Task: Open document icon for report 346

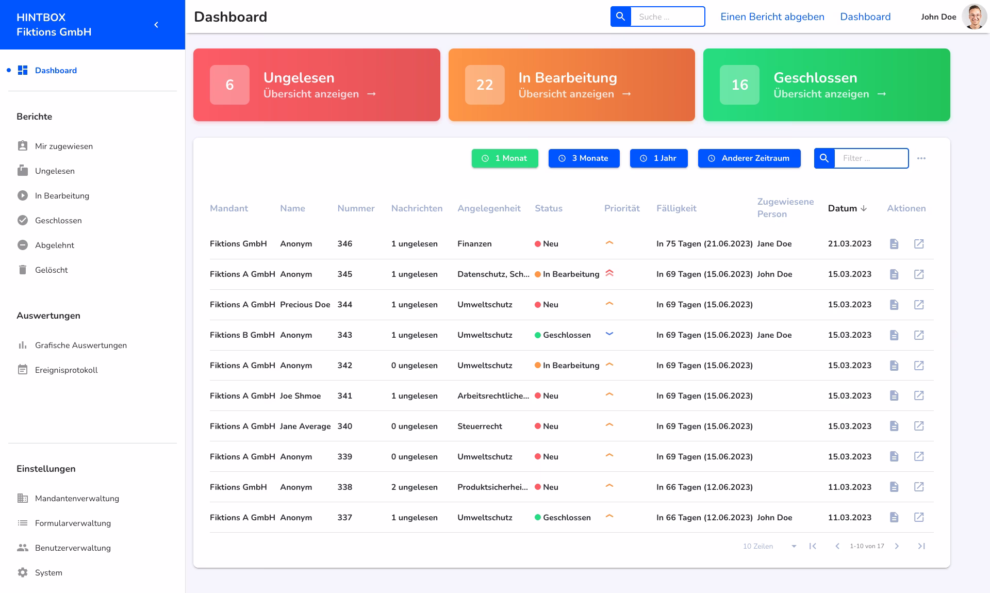Action: pos(895,243)
